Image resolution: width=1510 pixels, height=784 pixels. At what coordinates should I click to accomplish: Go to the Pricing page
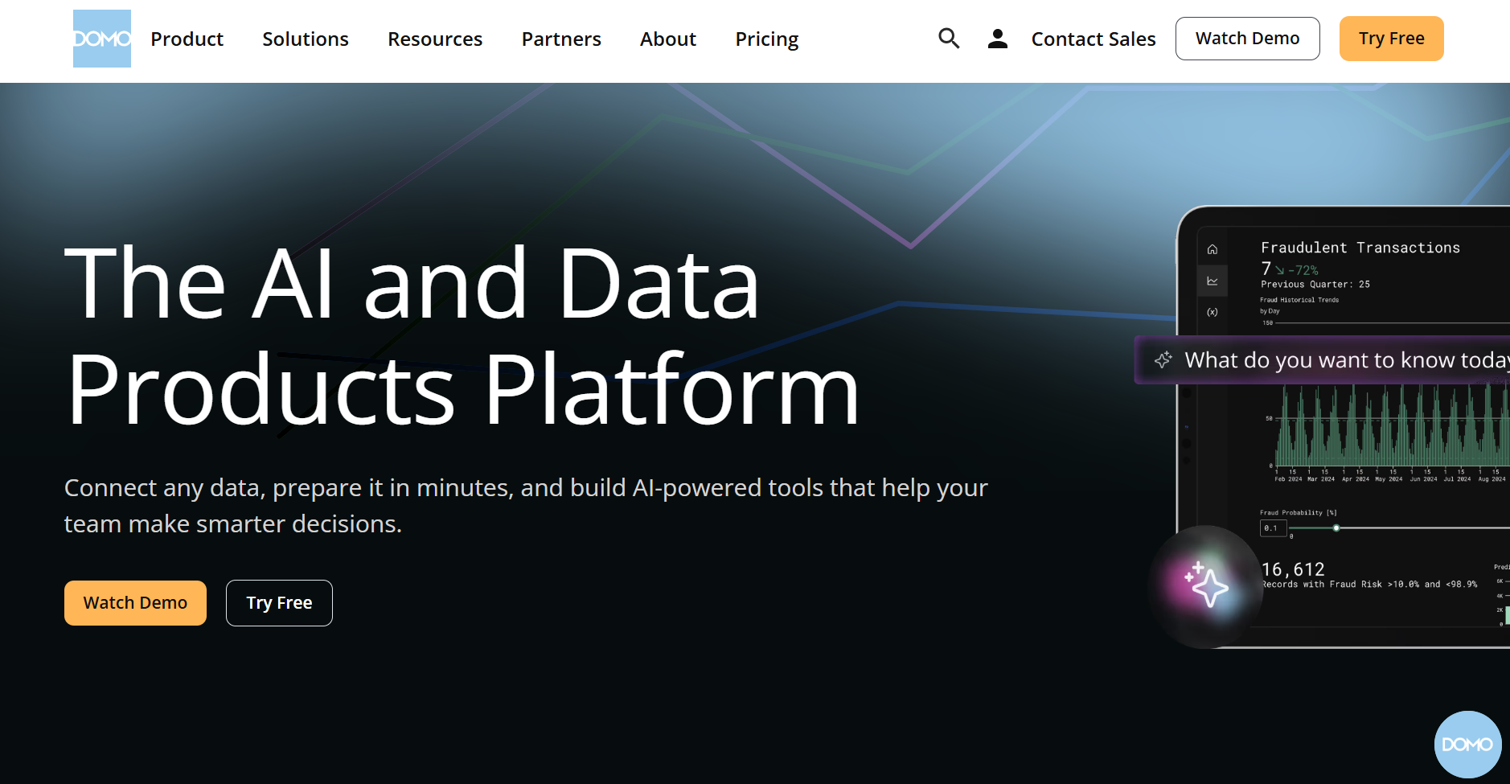(x=766, y=39)
